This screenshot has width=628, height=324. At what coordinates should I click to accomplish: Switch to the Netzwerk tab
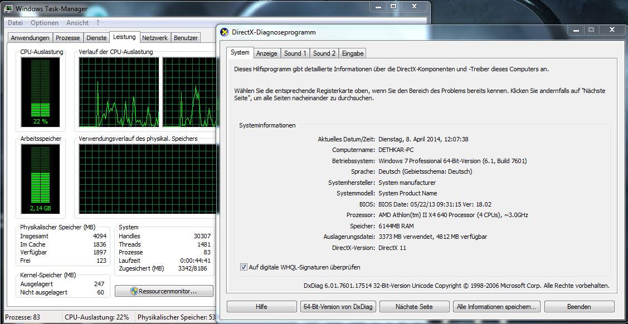point(155,38)
